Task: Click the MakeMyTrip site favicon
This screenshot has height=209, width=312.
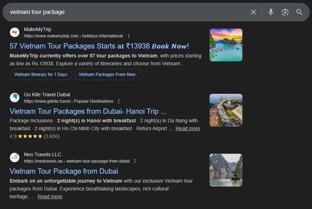Action: pos(15,32)
